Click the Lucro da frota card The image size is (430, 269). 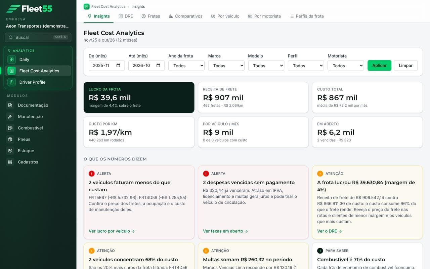(x=139, y=98)
